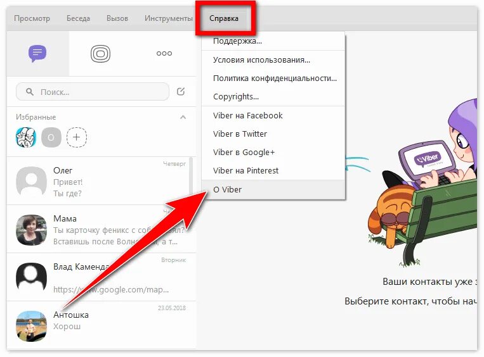Click the compose new message icon
This screenshot has height=357, width=484.
point(181,92)
